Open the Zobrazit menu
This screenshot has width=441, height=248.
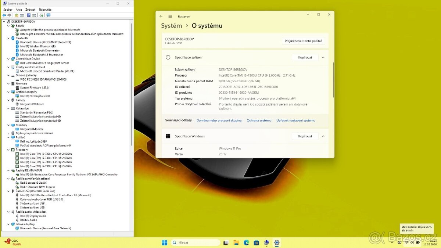30,9
